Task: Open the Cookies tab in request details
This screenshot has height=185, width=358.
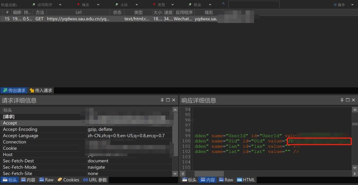Action: (69, 180)
